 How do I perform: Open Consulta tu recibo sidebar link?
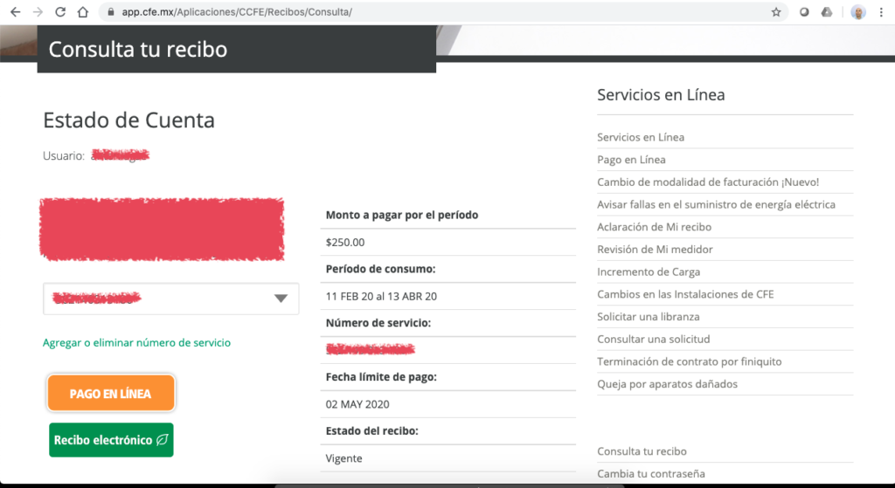[642, 451]
